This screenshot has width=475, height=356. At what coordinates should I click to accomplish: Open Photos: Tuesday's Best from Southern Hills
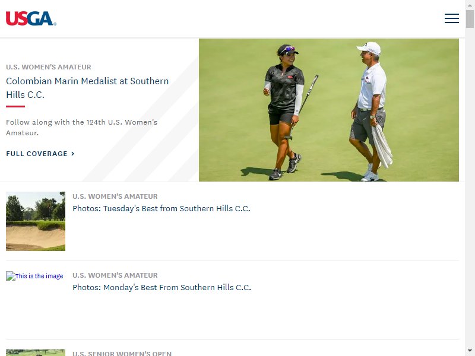[x=161, y=209]
